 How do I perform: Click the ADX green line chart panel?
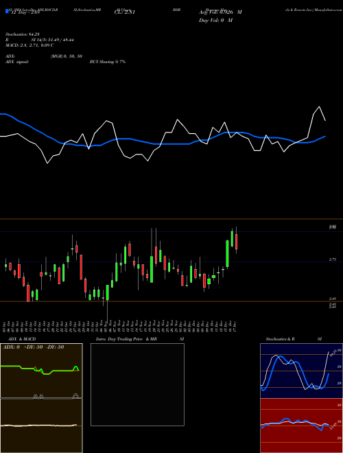41,371
